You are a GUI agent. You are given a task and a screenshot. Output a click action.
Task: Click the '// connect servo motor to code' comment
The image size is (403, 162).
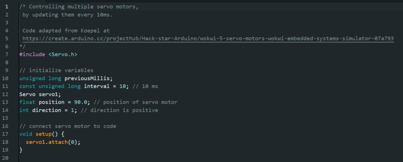click(67, 126)
